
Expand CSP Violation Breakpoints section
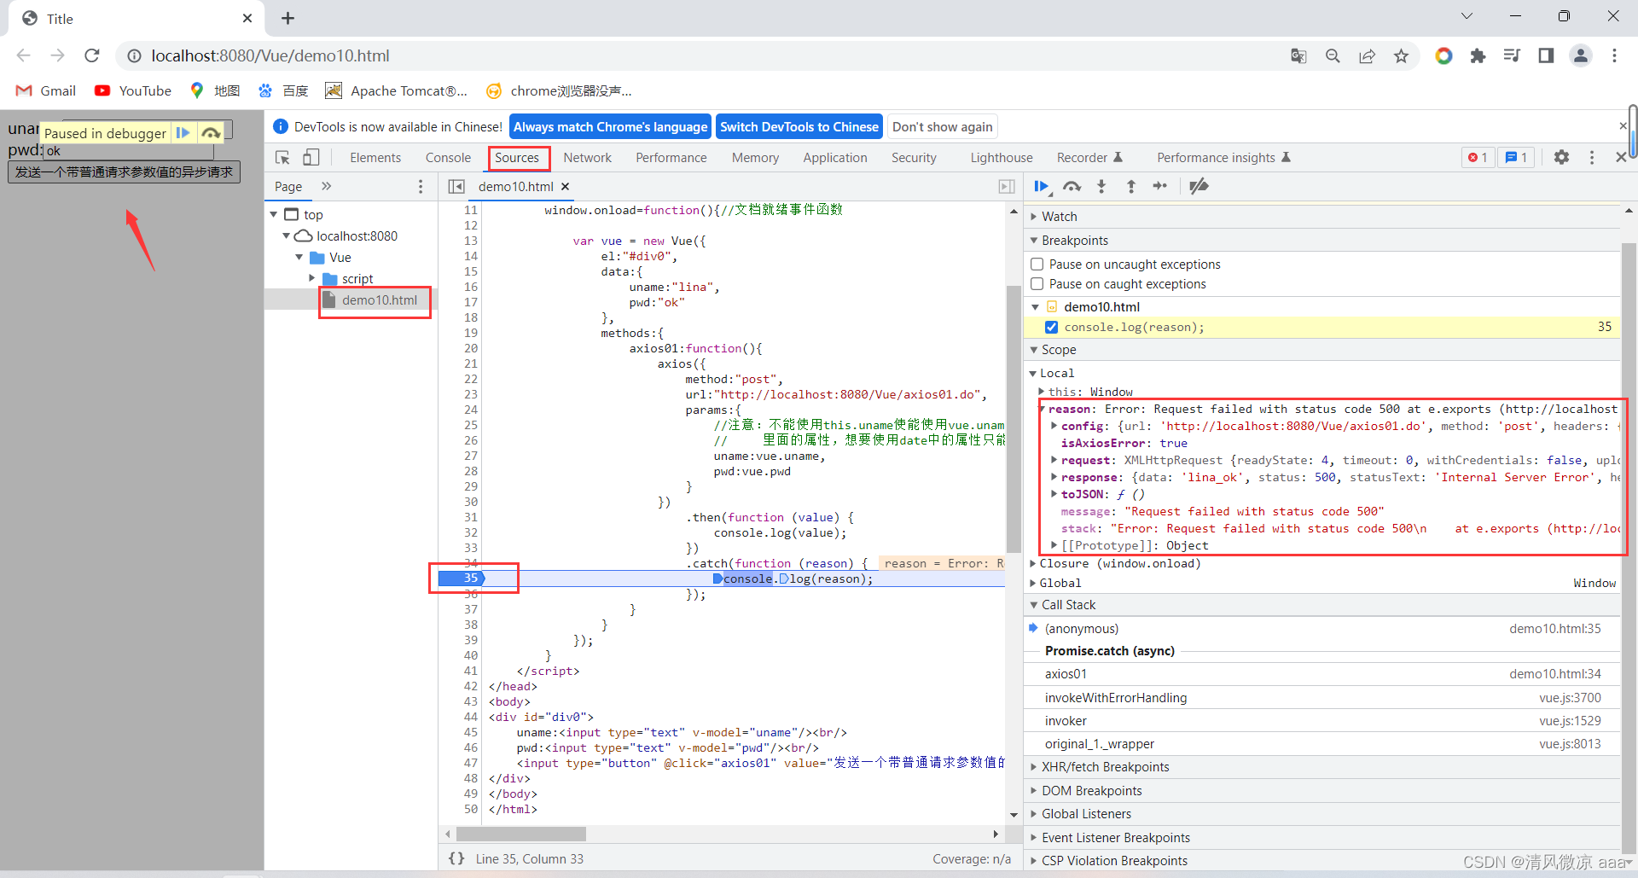pyautogui.click(x=1322, y=861)
